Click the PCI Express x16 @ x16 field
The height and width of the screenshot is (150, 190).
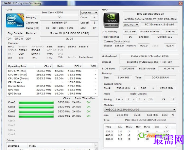click(x=159, y=25)
